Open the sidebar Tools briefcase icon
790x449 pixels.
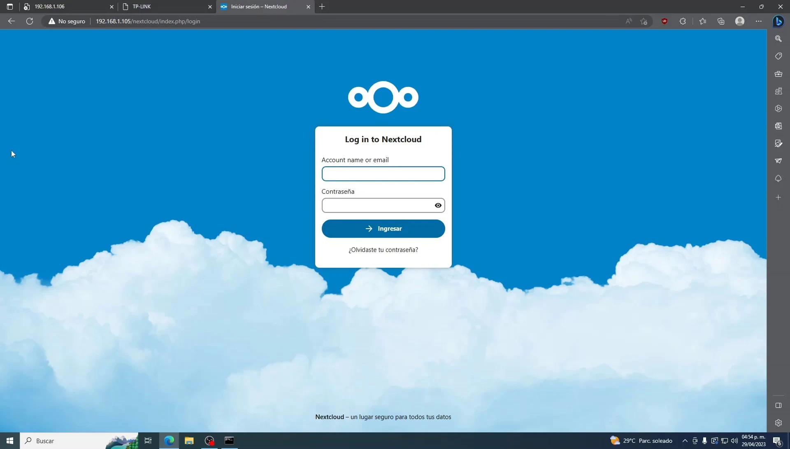point(778,74)
